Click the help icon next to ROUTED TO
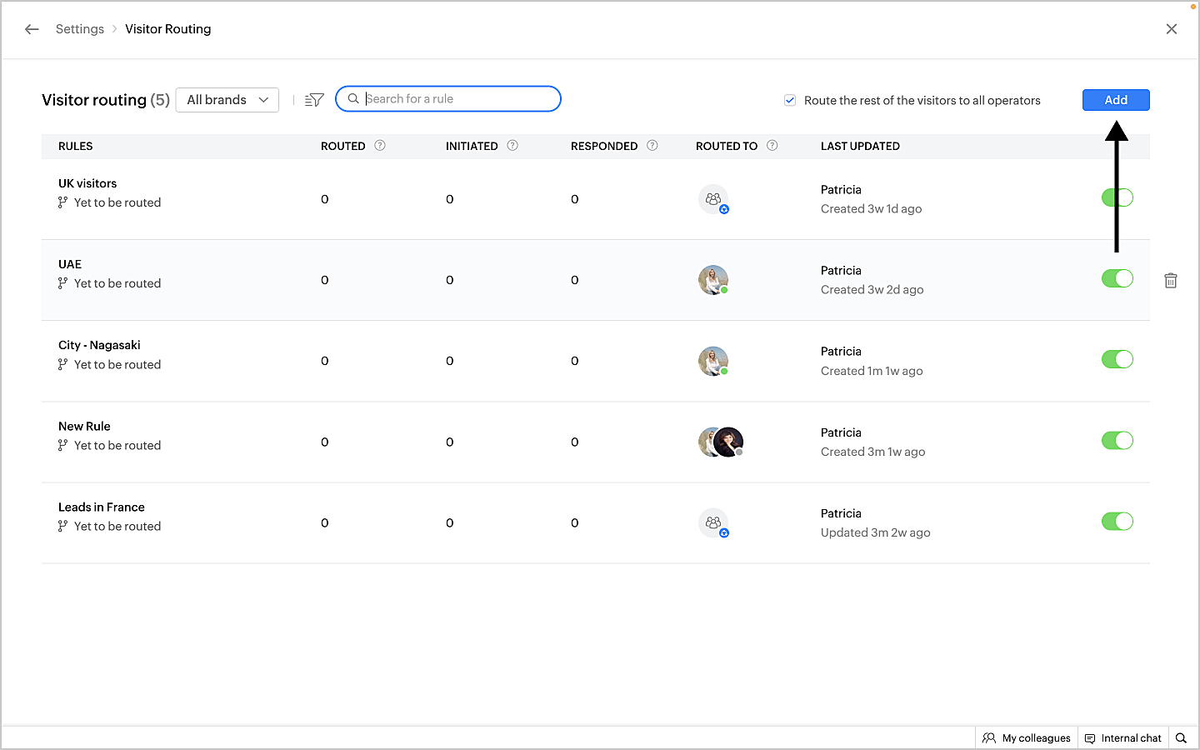The image size is (1200, 750). (x=772, y=146)
